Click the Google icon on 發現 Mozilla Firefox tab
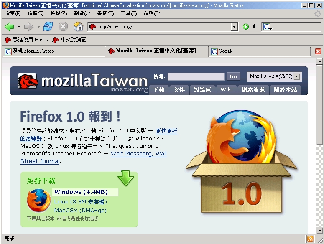The image size is (324, 244). pyautogui.click(x=8, y=52)
